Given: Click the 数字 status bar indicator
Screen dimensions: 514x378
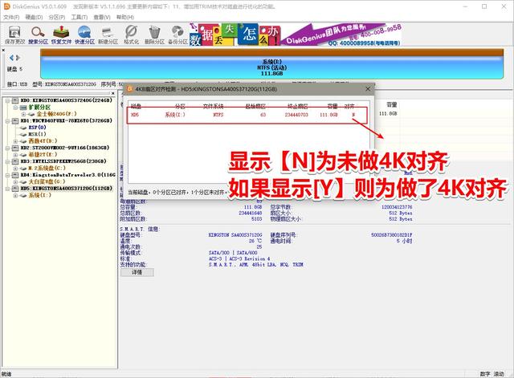Looking at the screenshot, I should [x=485, y=374].
